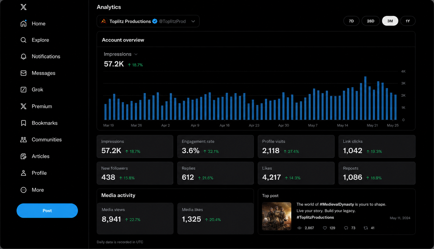434x249 pixels.
Task: Open the Grok label in sidebar
Action: [37, 90]
